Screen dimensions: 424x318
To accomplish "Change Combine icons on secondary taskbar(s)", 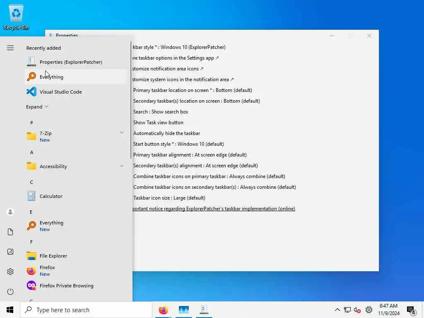I will (215, 187).
